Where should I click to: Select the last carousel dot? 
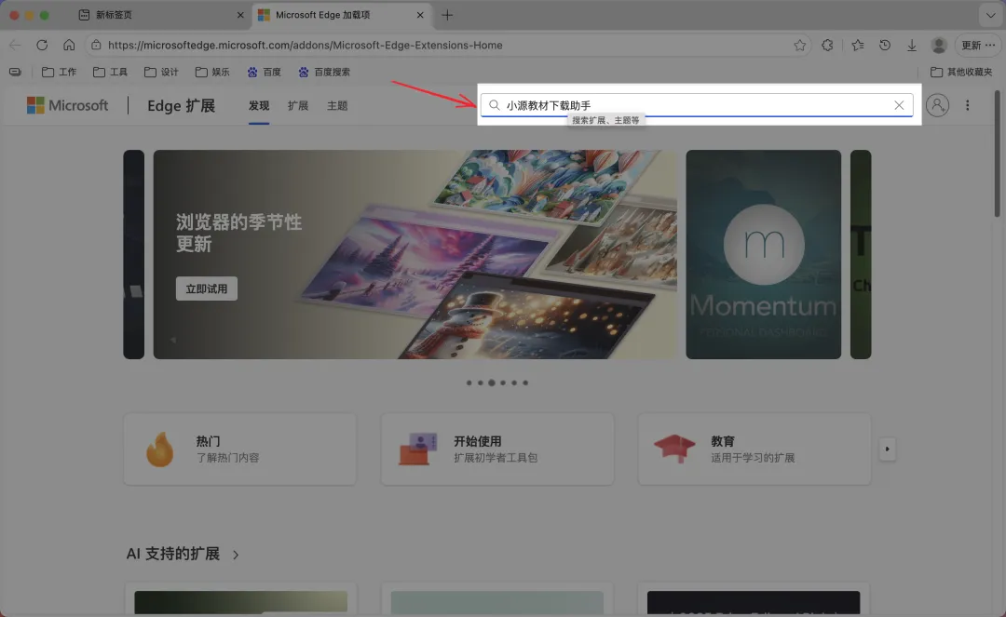click(x=525, y=382)
